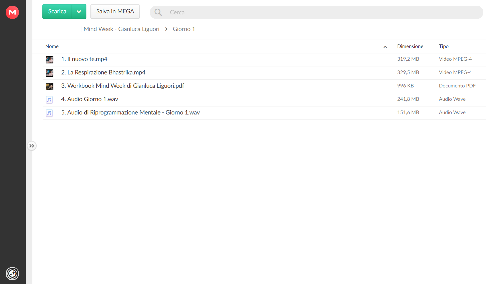Image resolution: width=486 pixels, height=284 pixels.
Task: Open the Scarica dropdown arrow
Action: coord(79,12)
